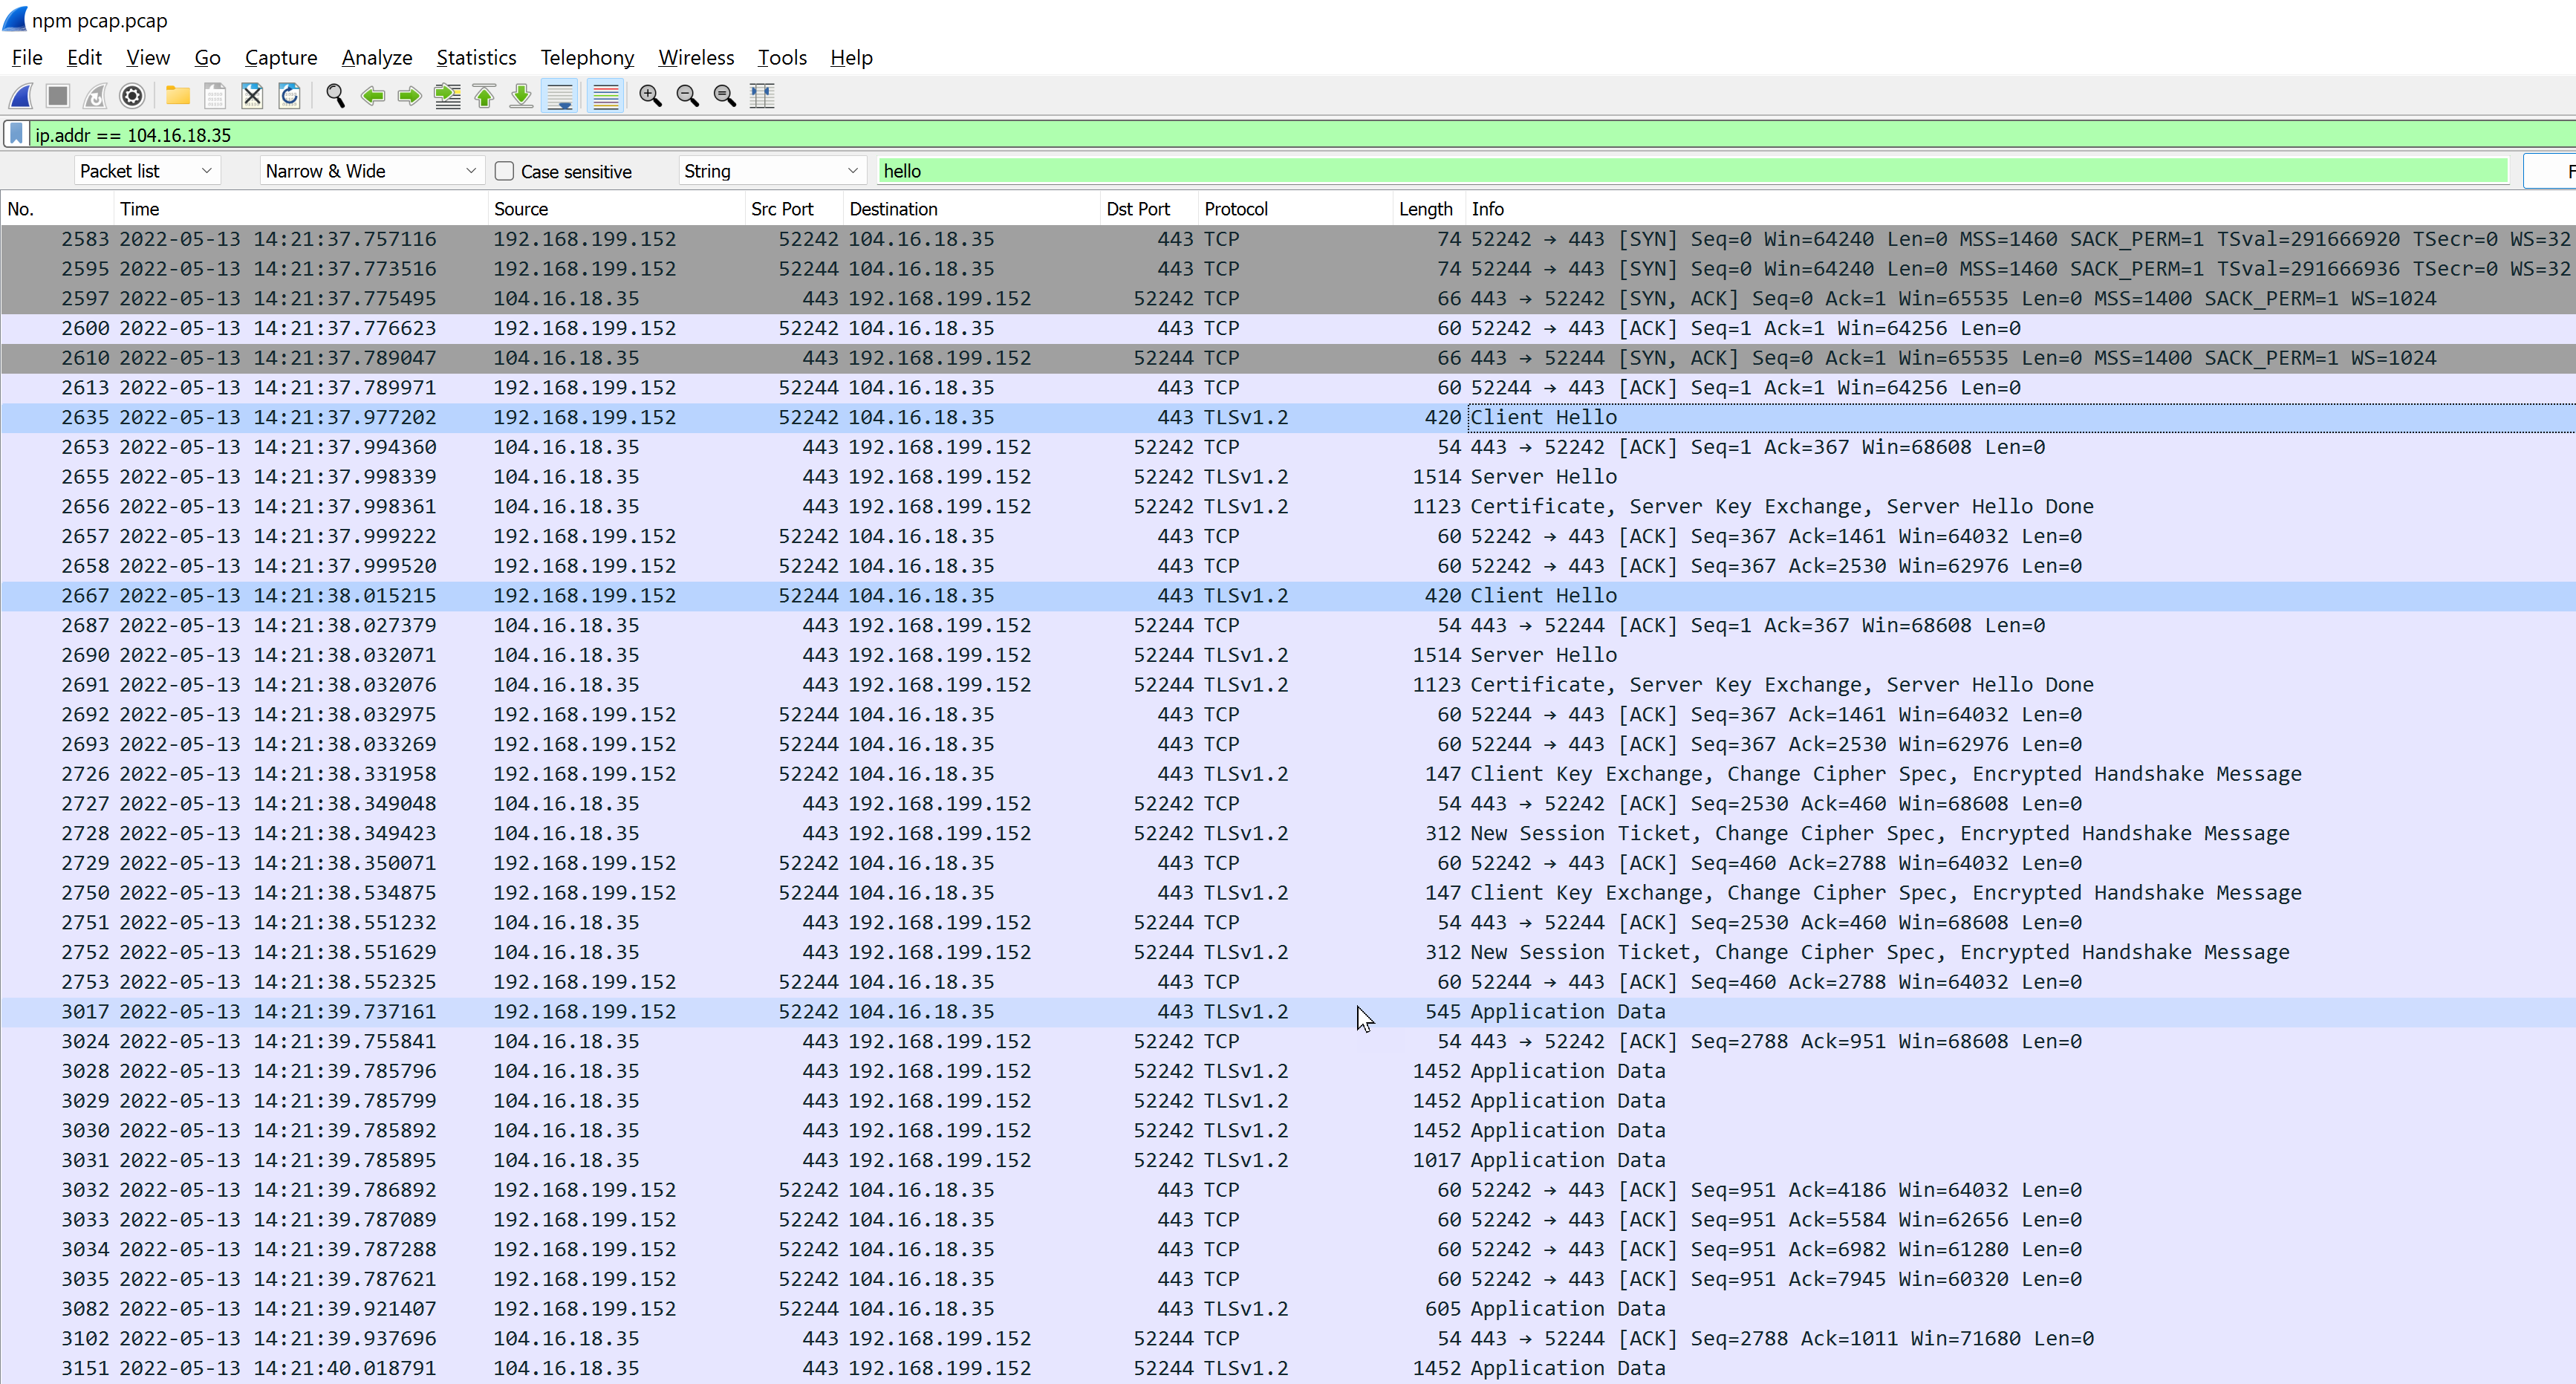Stop the running packet capture
Viewport: 2576px width, 1384px height.
coord(58,96)
